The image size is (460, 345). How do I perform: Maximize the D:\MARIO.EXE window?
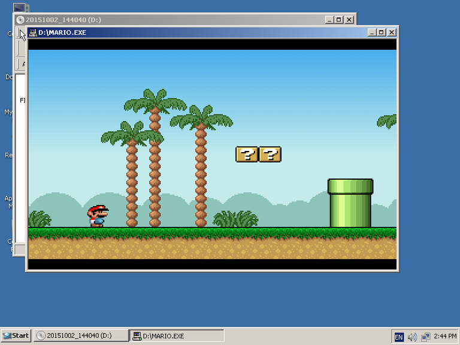[382, 32]
